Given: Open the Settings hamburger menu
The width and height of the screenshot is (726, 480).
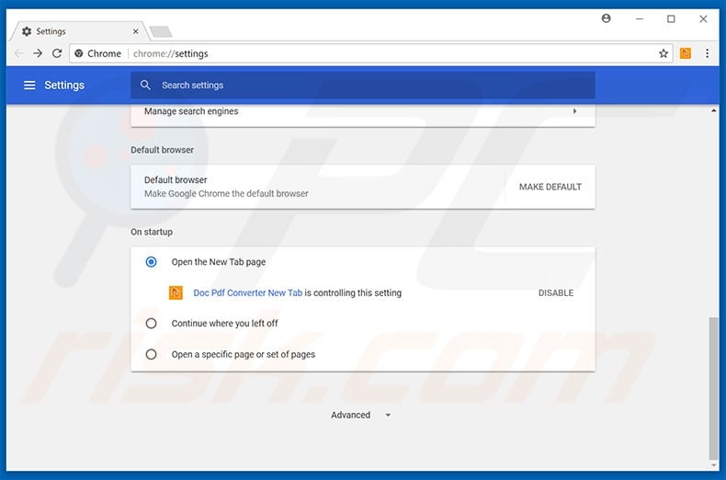Looking at the screenshot, I should [29, 86].
